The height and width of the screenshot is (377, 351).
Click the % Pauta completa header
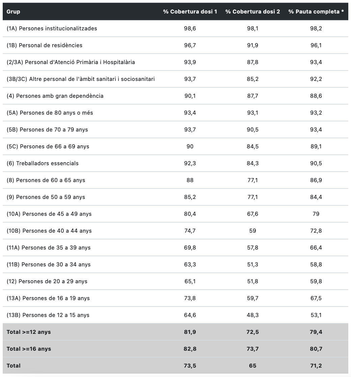pyautogui.click(x=316, y=12)
